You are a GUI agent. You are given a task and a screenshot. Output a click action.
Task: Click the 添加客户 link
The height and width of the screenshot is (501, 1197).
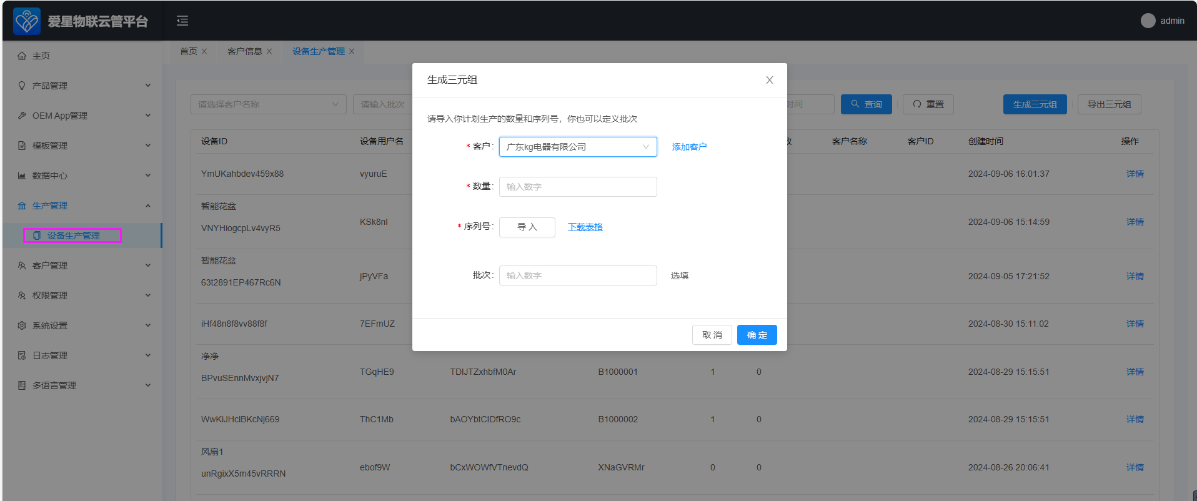coord(689,147)
